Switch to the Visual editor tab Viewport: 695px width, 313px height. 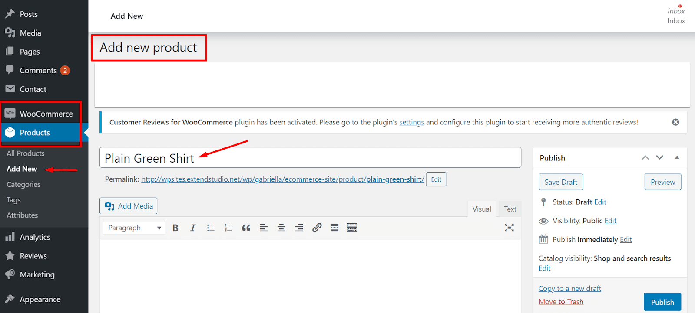coord(482,209)
